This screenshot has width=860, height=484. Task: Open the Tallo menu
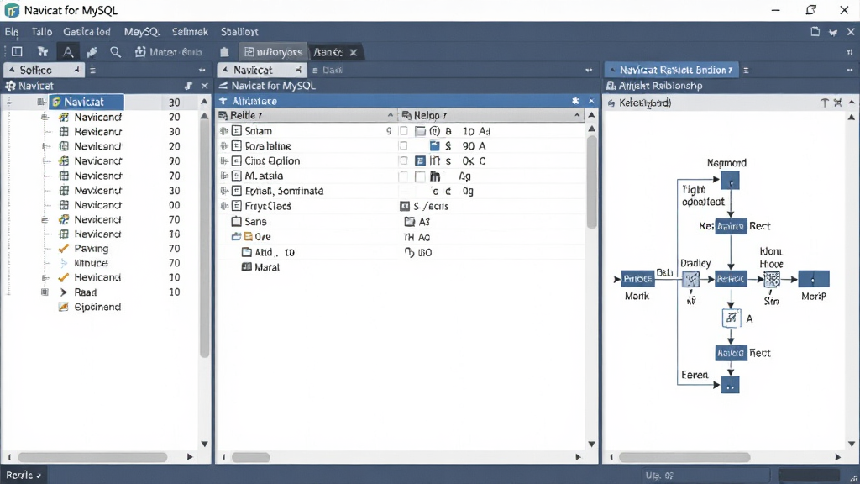(42, 32)
